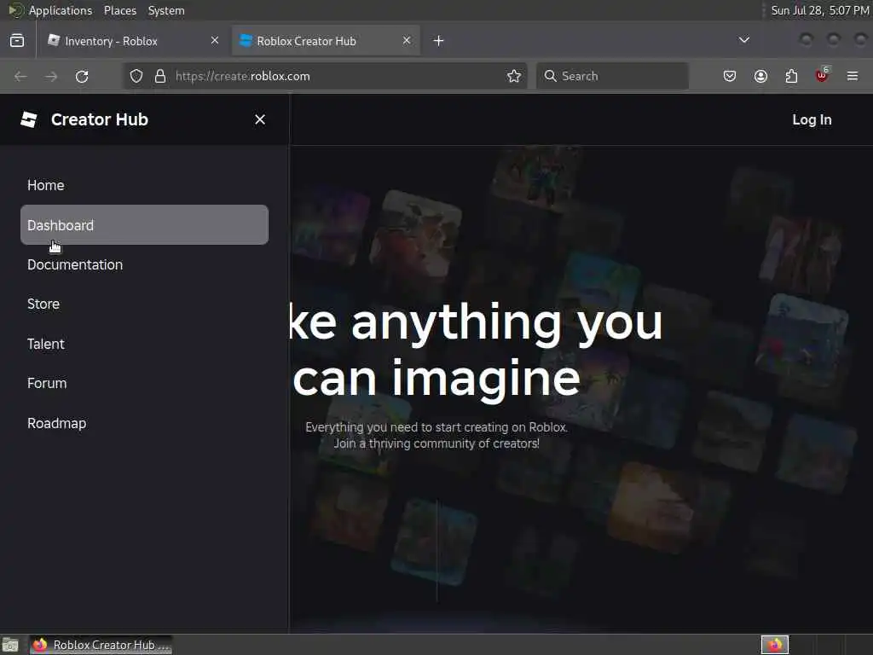This screenshot has width=873, height=655.
Task: Open the uBlock Origin extension icon
Action: pyautogui.click(x=822, y=76)
